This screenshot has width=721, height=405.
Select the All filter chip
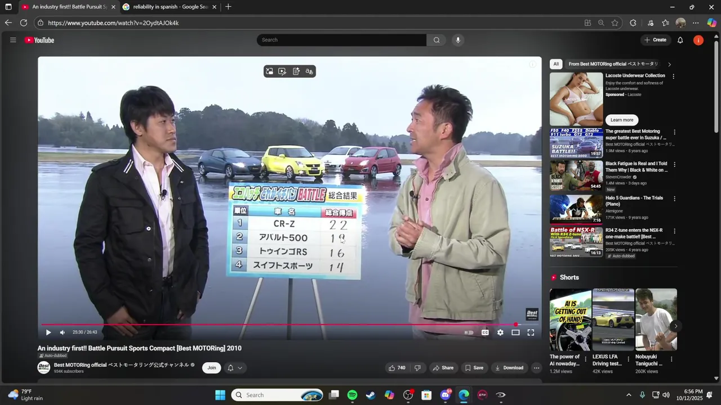[x=556, y=64]
